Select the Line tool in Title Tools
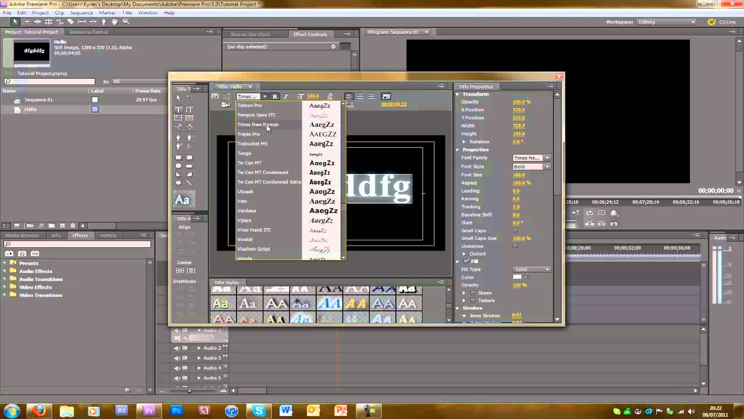The height and width of the screenshot is (419, 744). 189,183
